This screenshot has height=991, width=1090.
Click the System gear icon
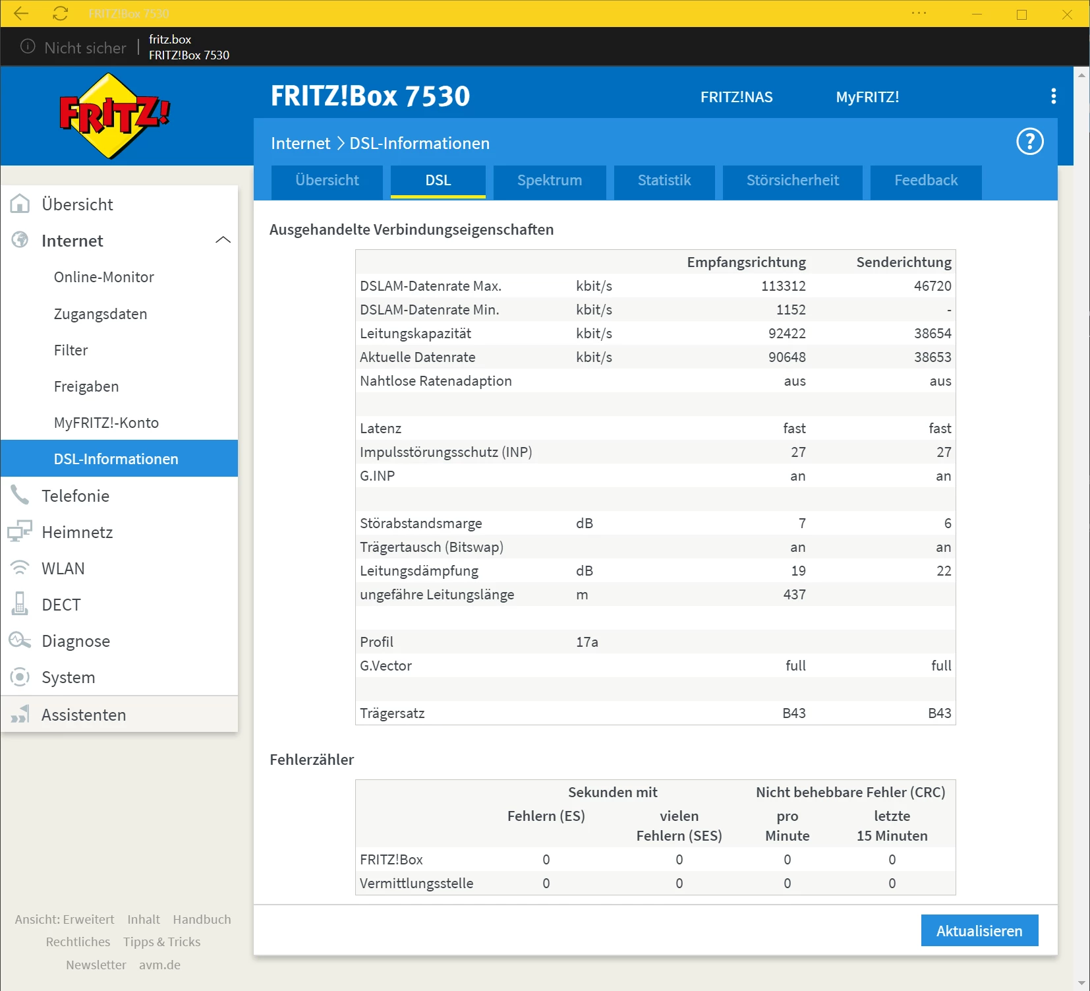(20, 676)
